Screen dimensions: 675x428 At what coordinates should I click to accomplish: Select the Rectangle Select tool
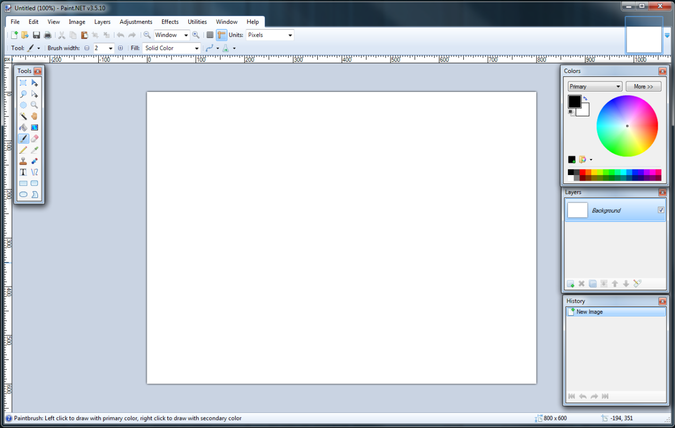click(x=23, y=83)
